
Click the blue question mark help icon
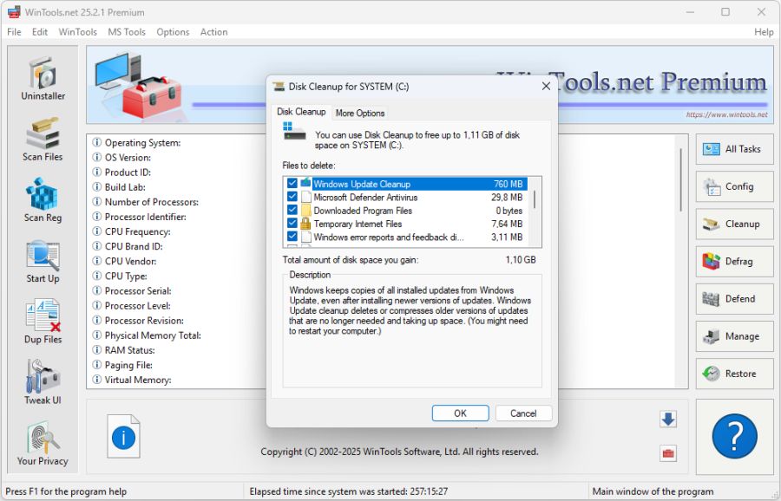click(734, 437)
